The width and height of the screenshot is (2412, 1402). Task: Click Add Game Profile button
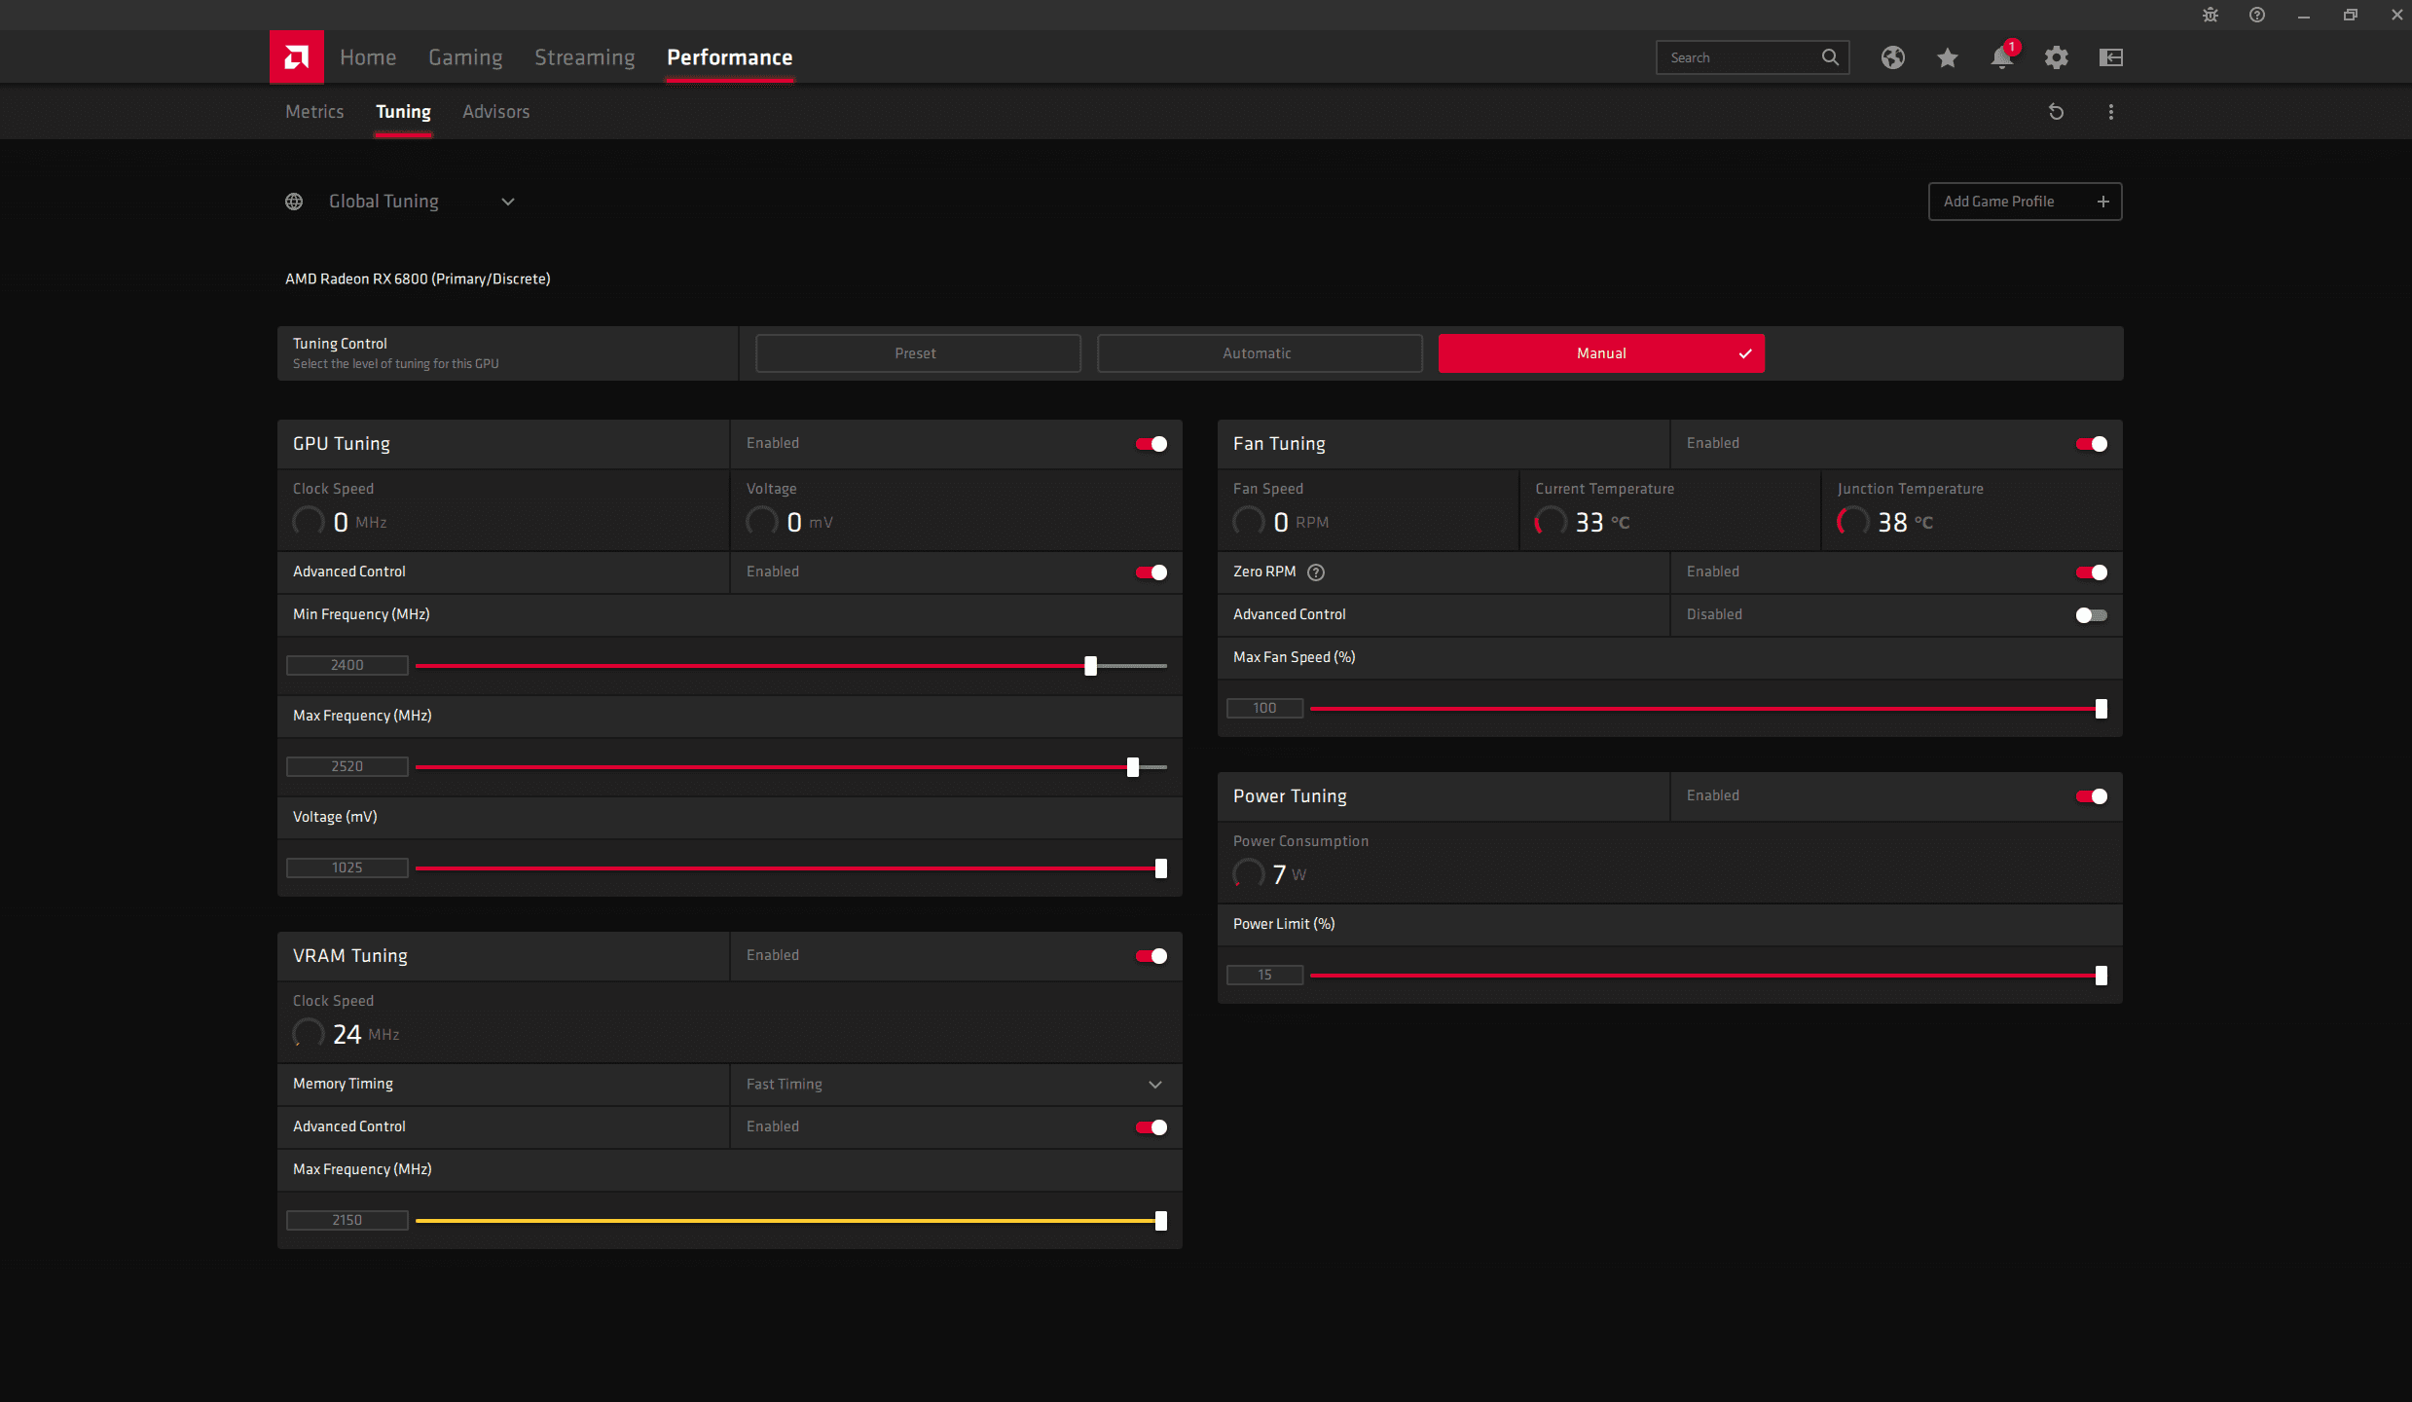(x=2025, y=202)
